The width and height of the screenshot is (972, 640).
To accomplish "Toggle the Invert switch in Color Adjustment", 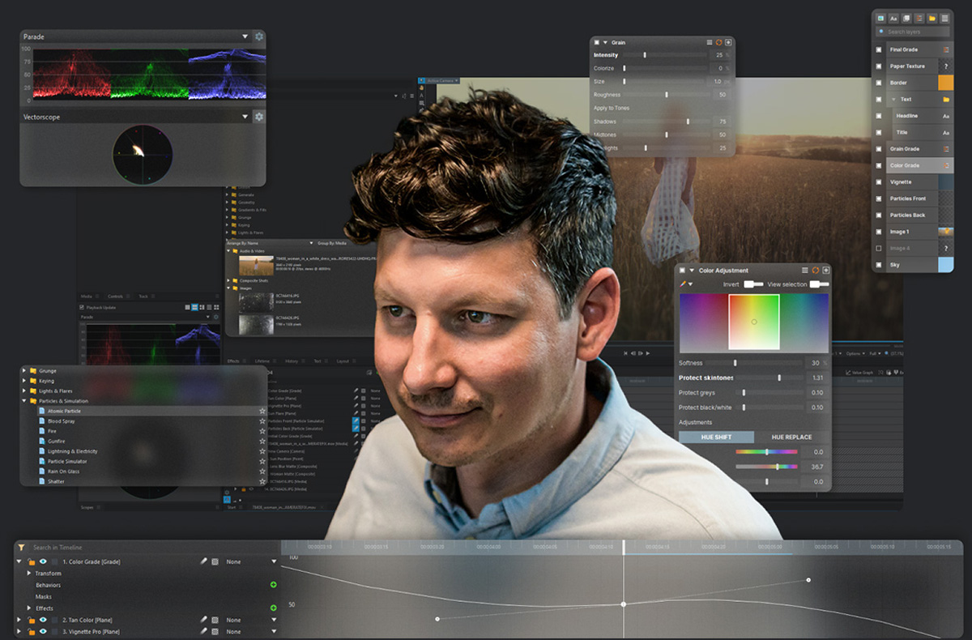I will coord(753,284).
